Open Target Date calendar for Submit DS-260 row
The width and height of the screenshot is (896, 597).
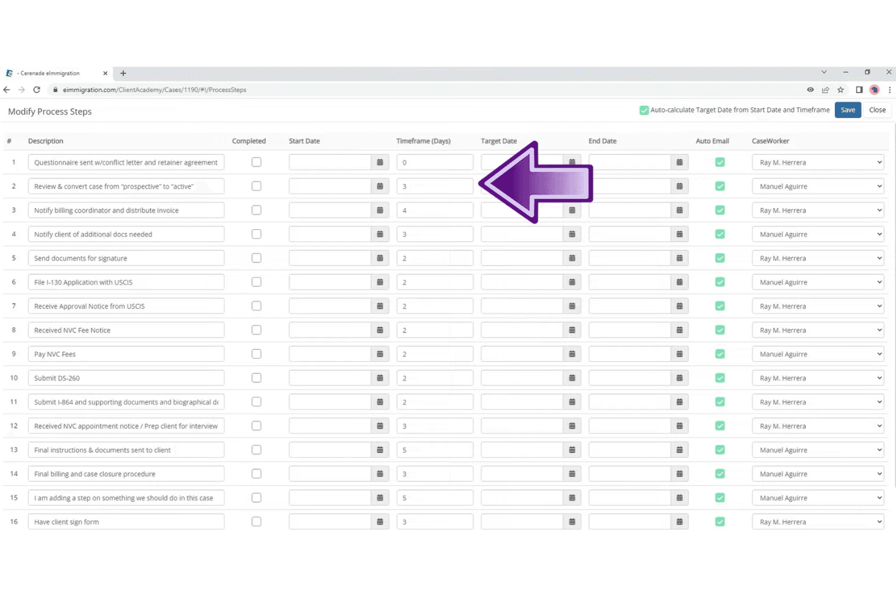click(572, 378)
